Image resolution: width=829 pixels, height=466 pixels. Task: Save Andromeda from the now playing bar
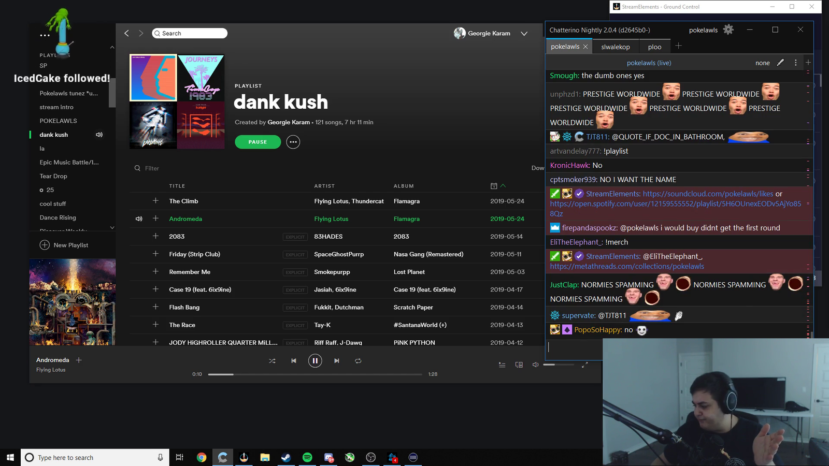click(x=79, y=360)
